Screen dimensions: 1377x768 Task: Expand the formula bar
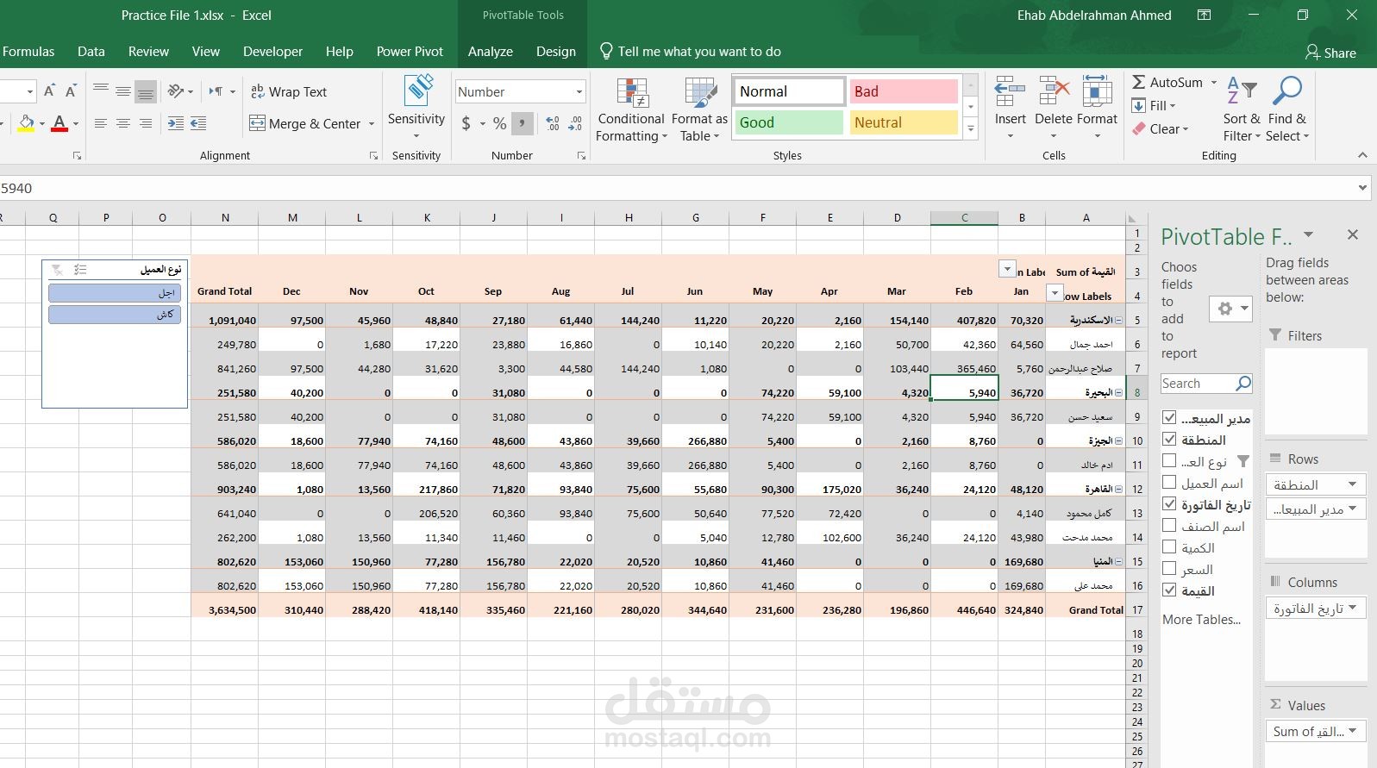click(x=1362, y=188)
